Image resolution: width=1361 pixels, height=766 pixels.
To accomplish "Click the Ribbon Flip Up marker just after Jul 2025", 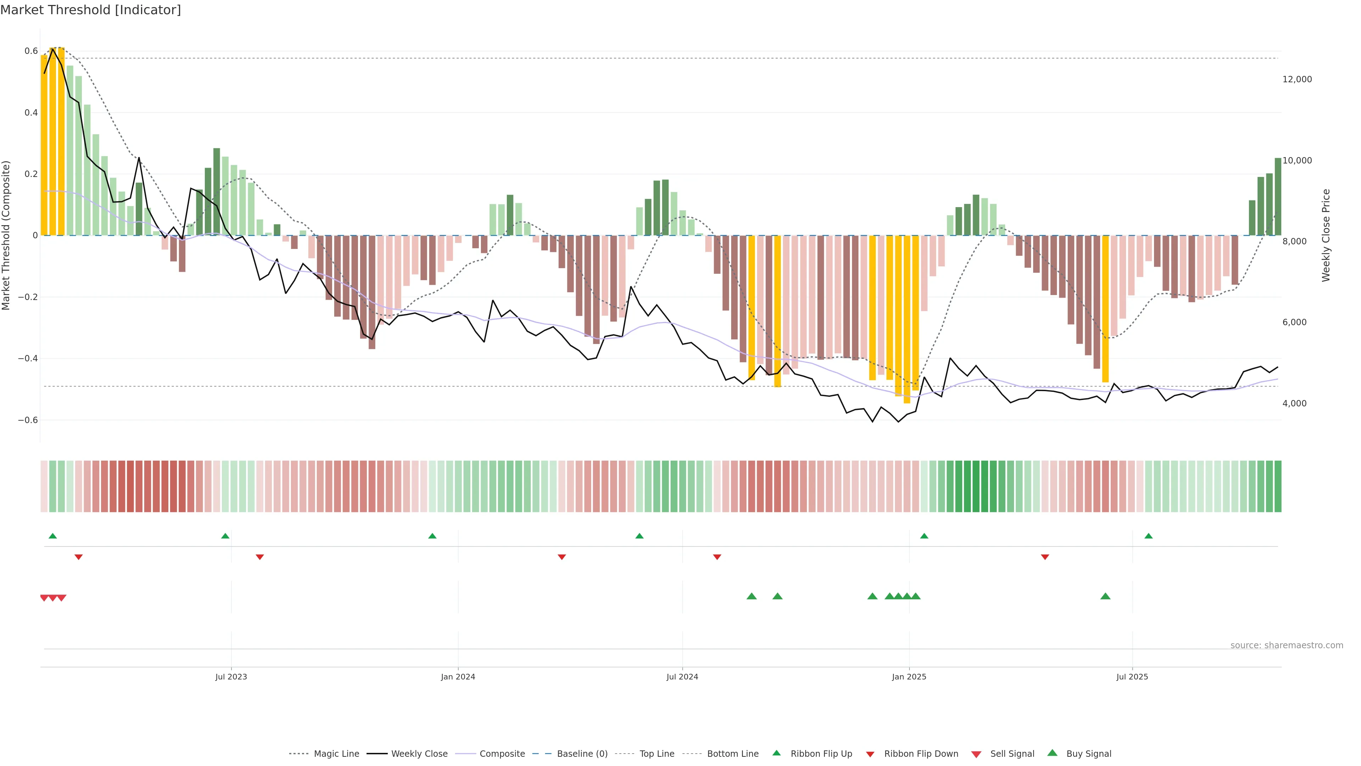I will tap(1148, 536).
